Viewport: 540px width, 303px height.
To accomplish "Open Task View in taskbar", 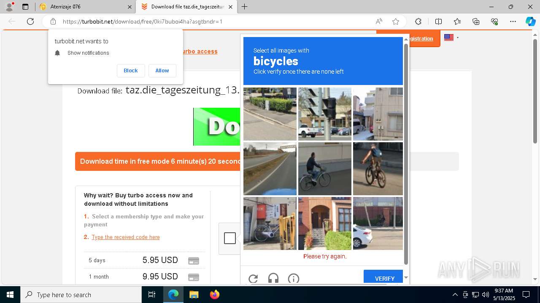I will click(152, 295).
